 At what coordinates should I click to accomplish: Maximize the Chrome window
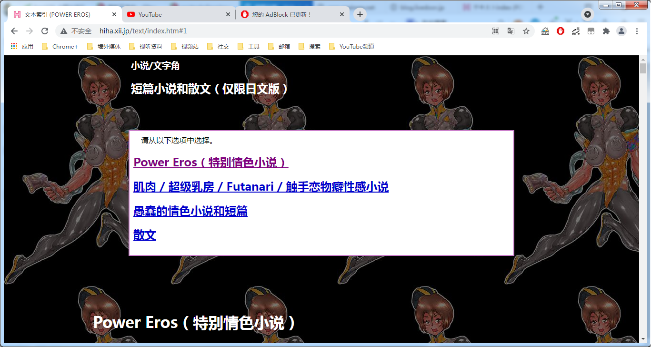click(618, 5)
